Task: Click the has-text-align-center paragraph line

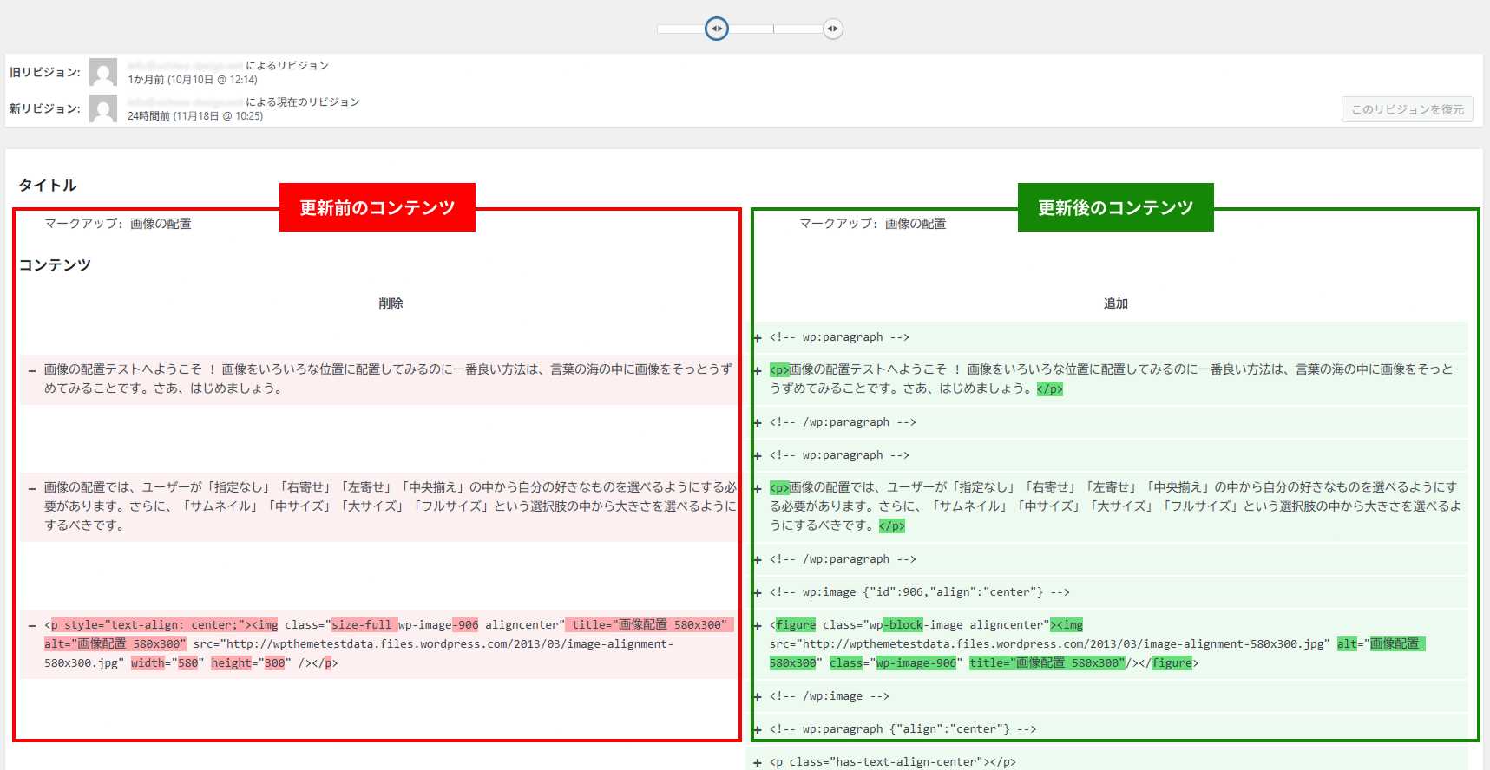Action: pyautogui.click(x=892, y=762)
